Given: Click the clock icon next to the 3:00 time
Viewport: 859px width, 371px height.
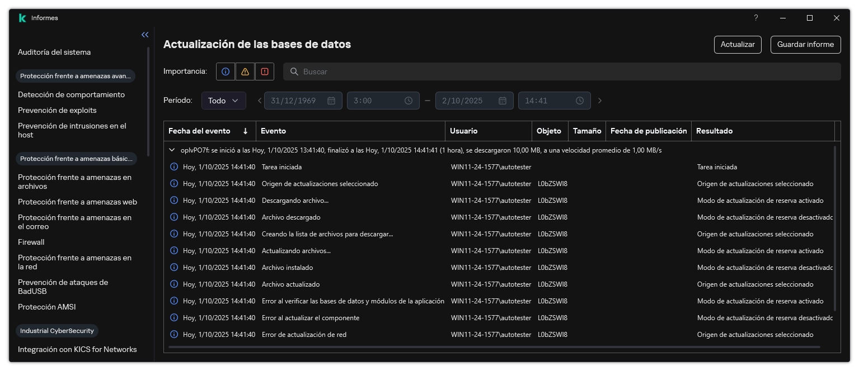Looking at the screenshot, I should coord(408,101).
